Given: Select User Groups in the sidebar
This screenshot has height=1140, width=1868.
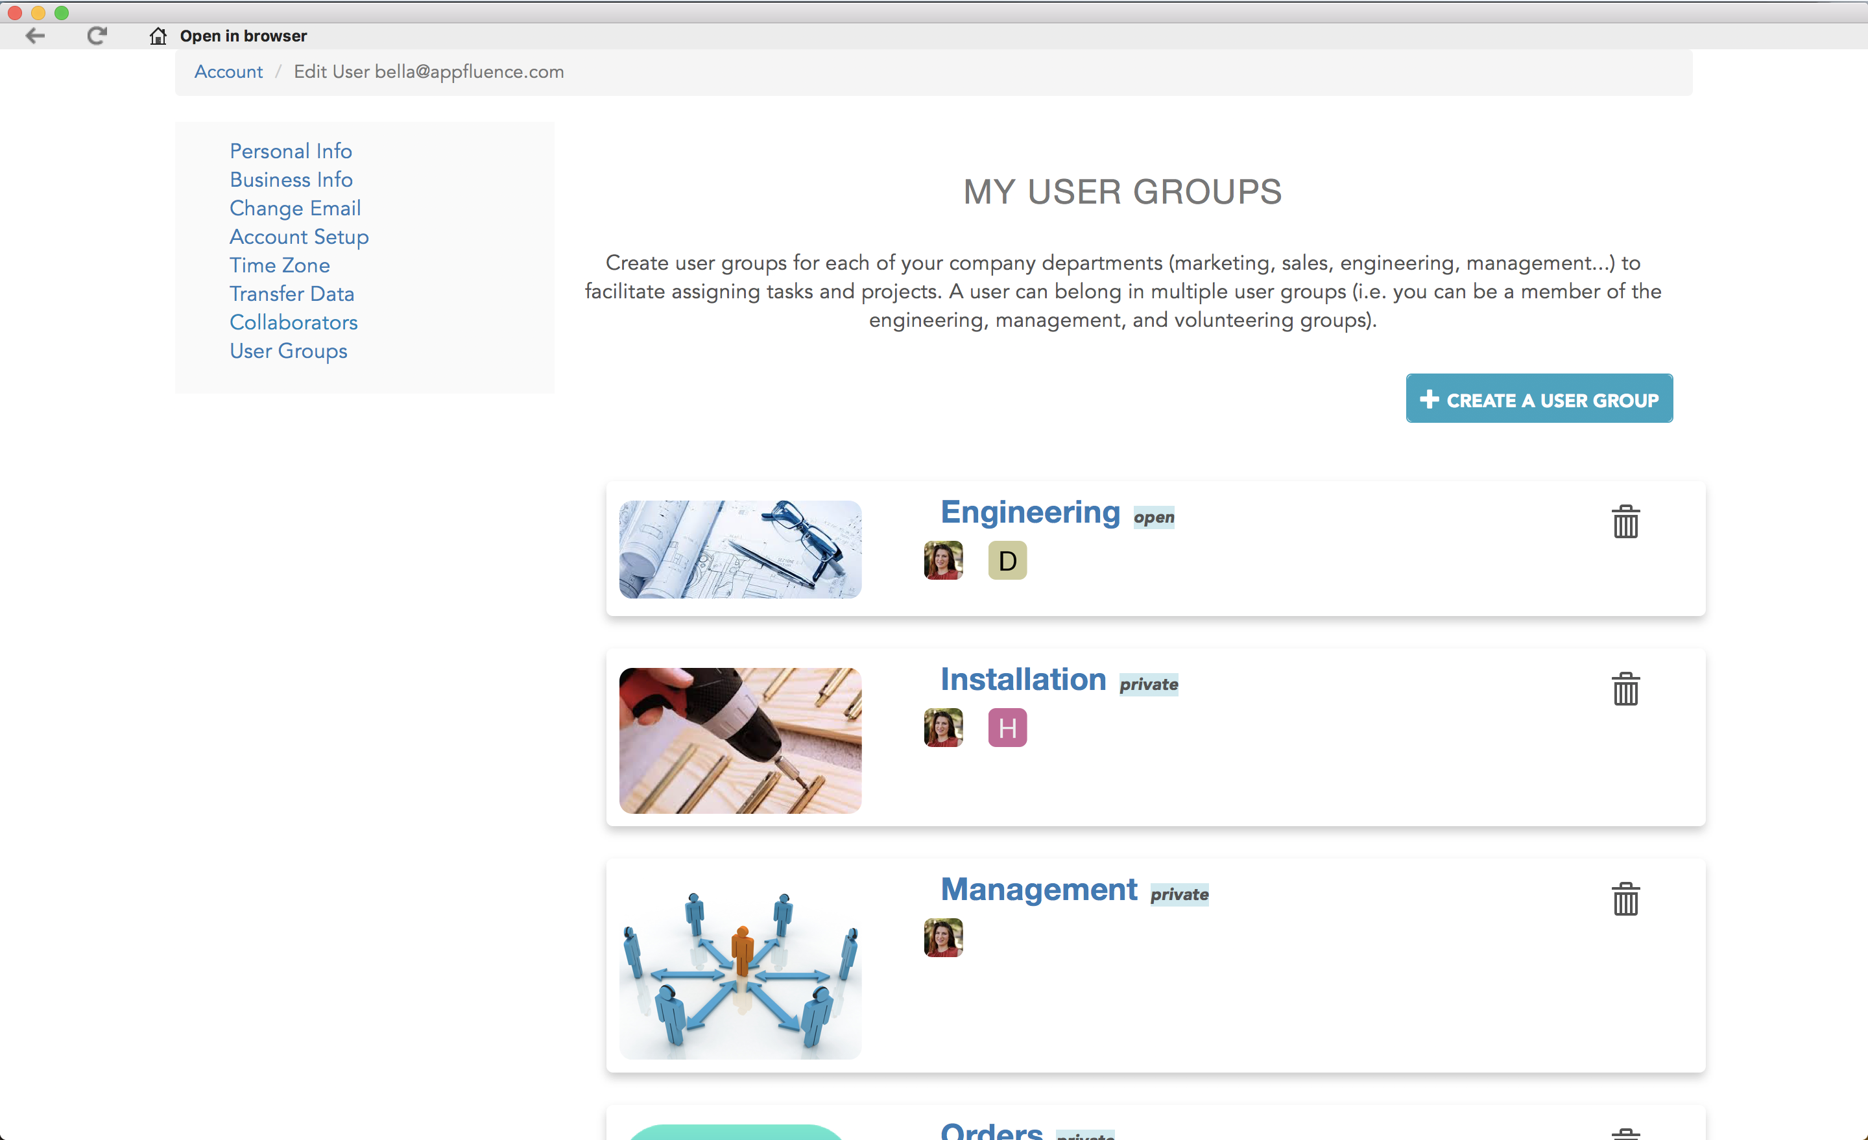Looking at the screenshot, I should point(288,351).
